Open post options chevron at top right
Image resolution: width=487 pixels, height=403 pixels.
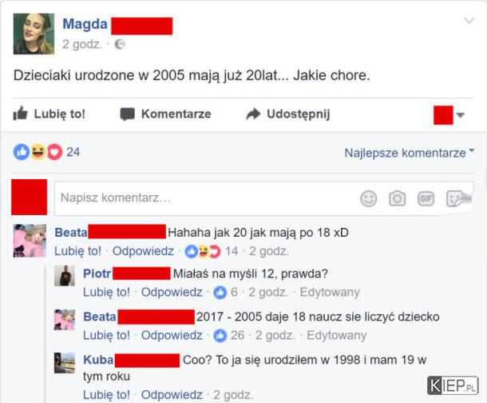469,21
